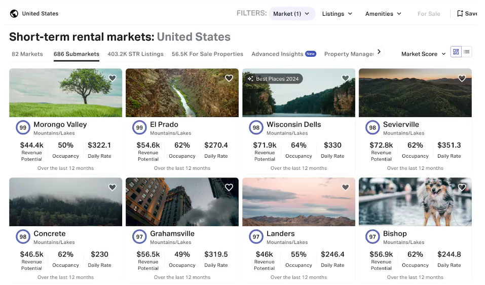Open Morongo Valley submarket title

pyautogui.click(x=60, y=124)
